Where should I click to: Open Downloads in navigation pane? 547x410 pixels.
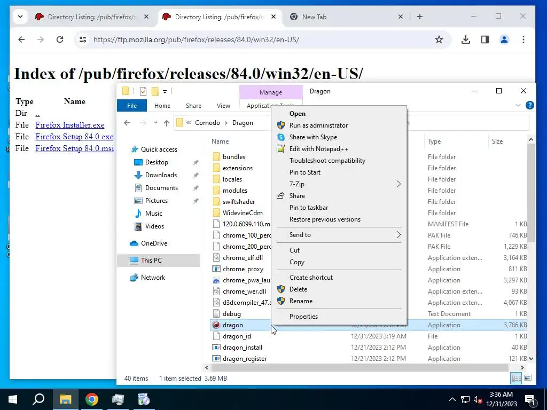click(x=161, y=175)
